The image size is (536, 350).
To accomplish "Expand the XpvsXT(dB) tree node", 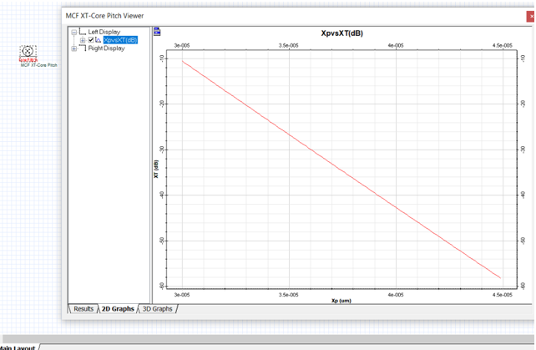I will [x=83, y=40].
